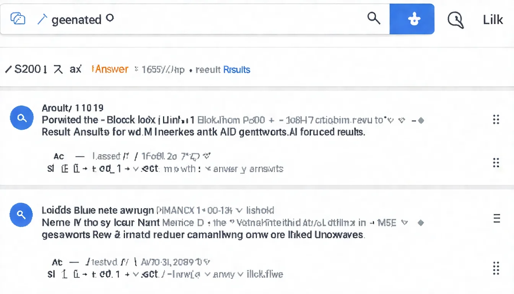514x294 pixels.
Task: Expand chevron at end of first result title
Action: click(x=402, y=120)
